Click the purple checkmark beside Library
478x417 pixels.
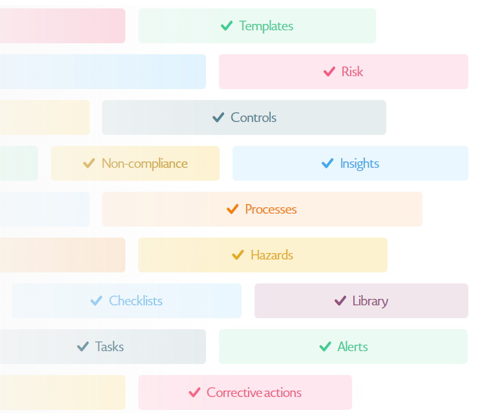tap(340, 301)
